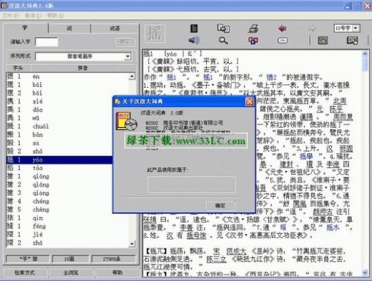Click the black document page icon

point(194,28)
